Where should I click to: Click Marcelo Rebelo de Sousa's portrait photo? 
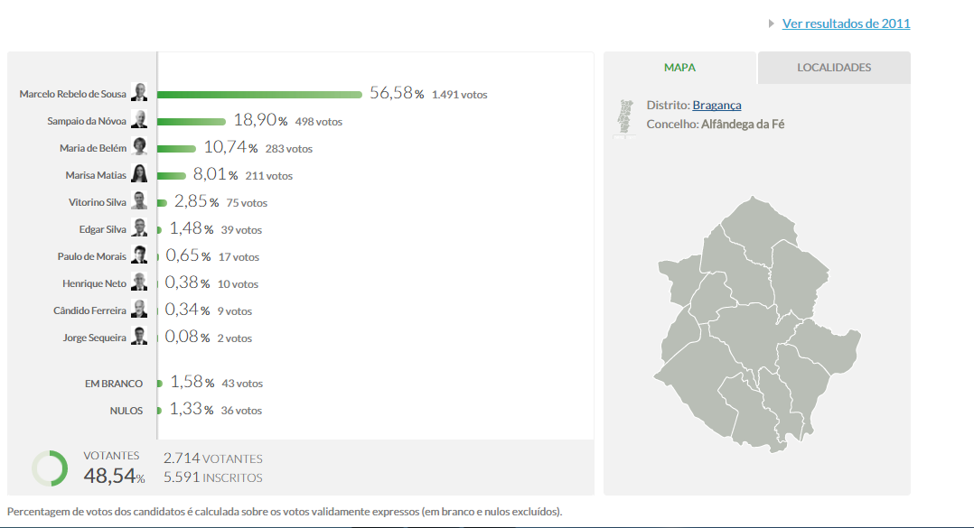[139, 93]
